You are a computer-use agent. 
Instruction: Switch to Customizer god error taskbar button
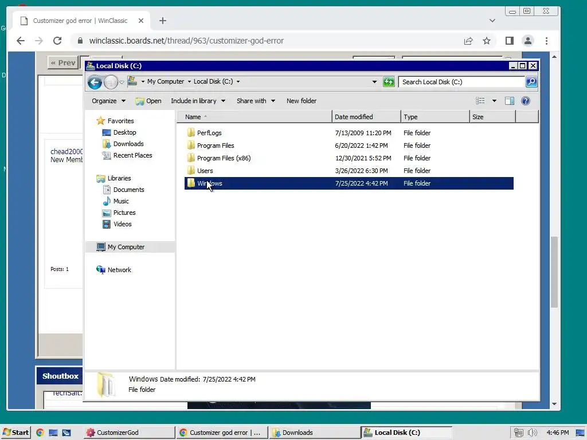[x=222, y=433]
